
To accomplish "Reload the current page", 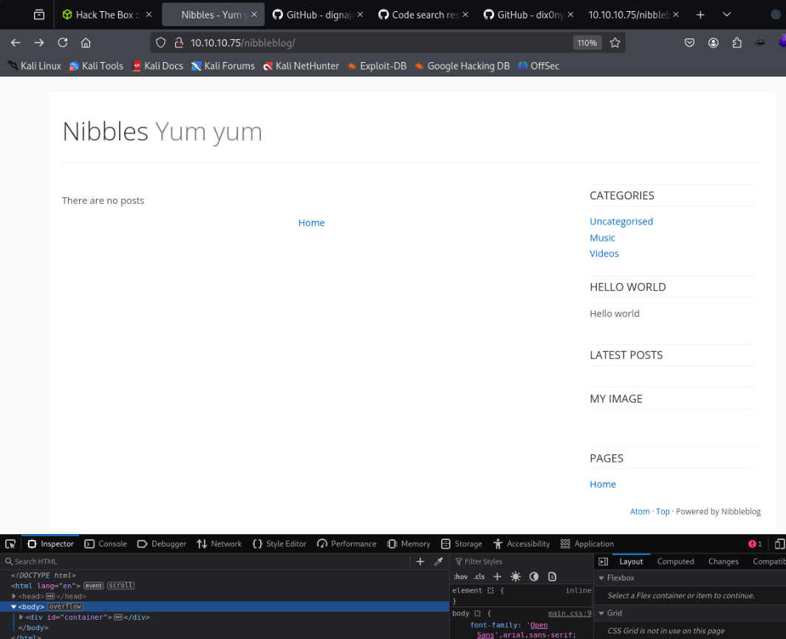I will point(63,43).
